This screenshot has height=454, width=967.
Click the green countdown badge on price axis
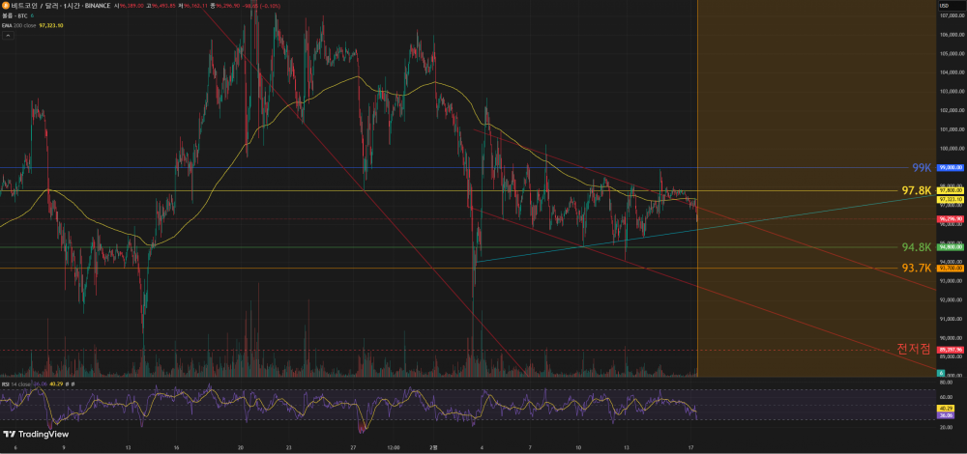[941, 372]
